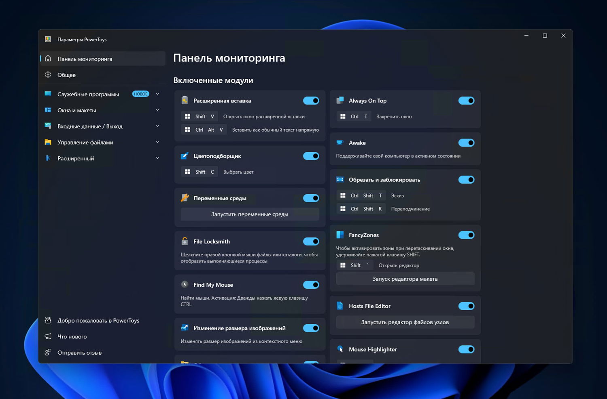The image size is (607, 399).
Task: Expand the Окна и макеты chevron
Action: (x=157, y=110)
